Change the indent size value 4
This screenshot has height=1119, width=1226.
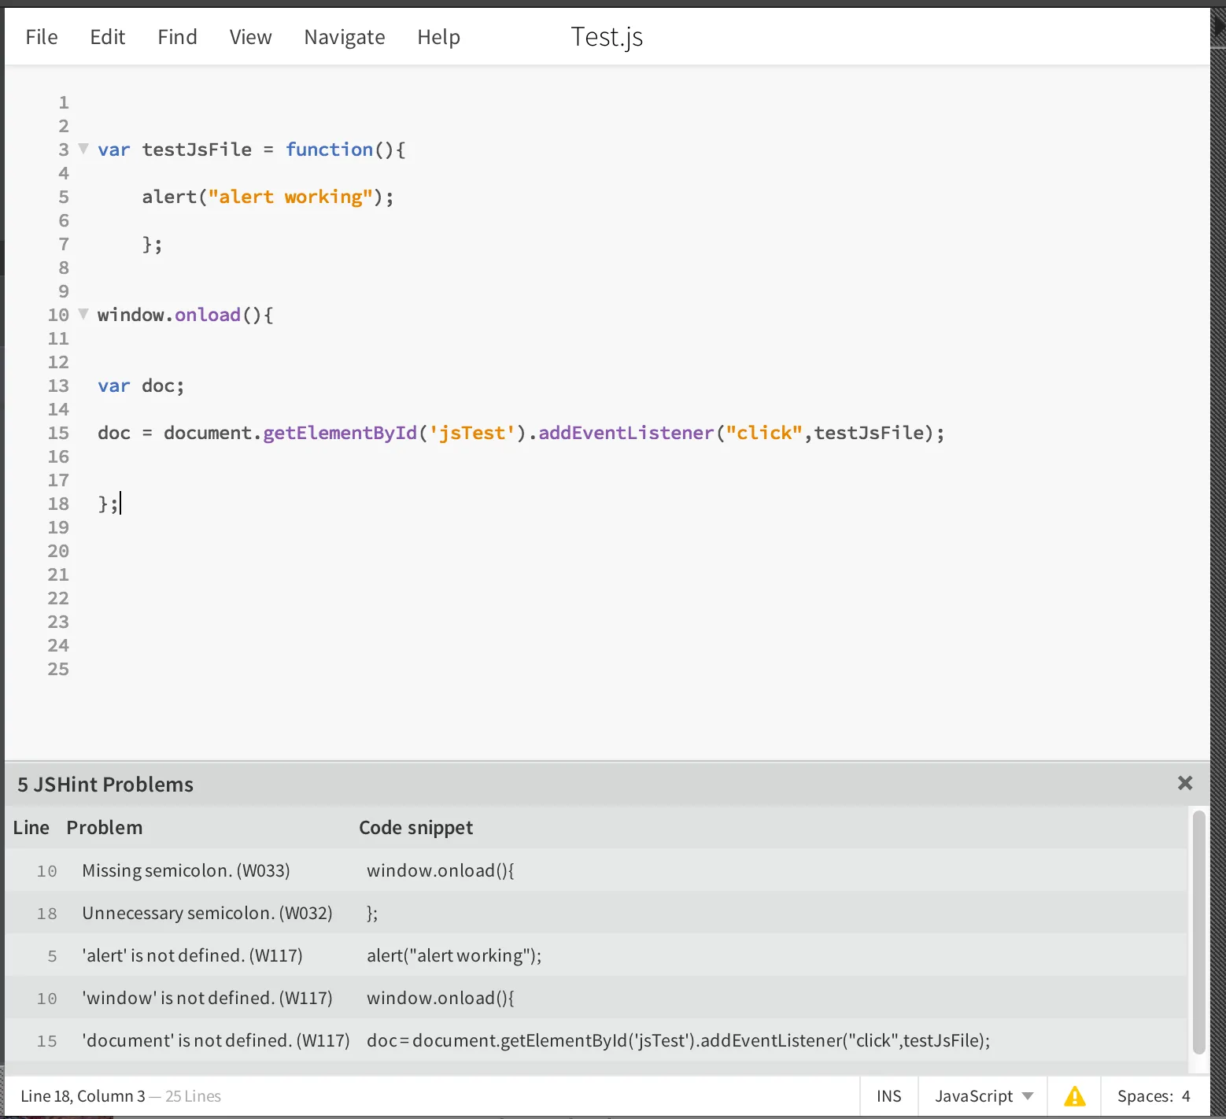tap(1186, 1096)
